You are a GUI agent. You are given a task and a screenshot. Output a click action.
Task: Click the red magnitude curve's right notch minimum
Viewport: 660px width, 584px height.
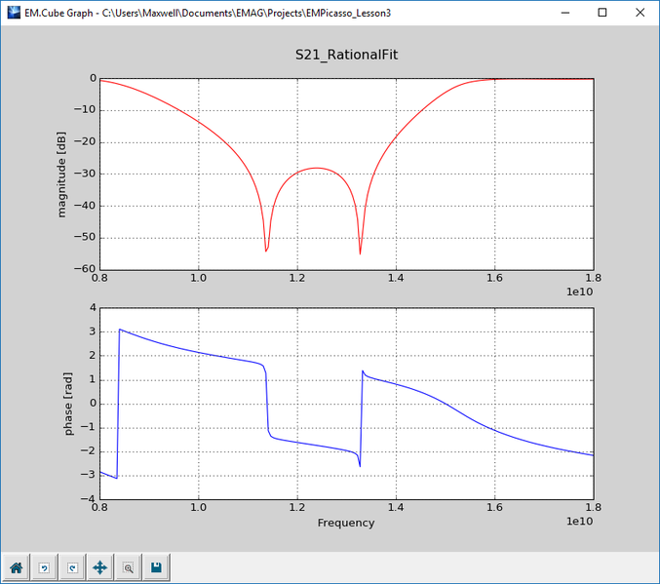pos(360,253)
